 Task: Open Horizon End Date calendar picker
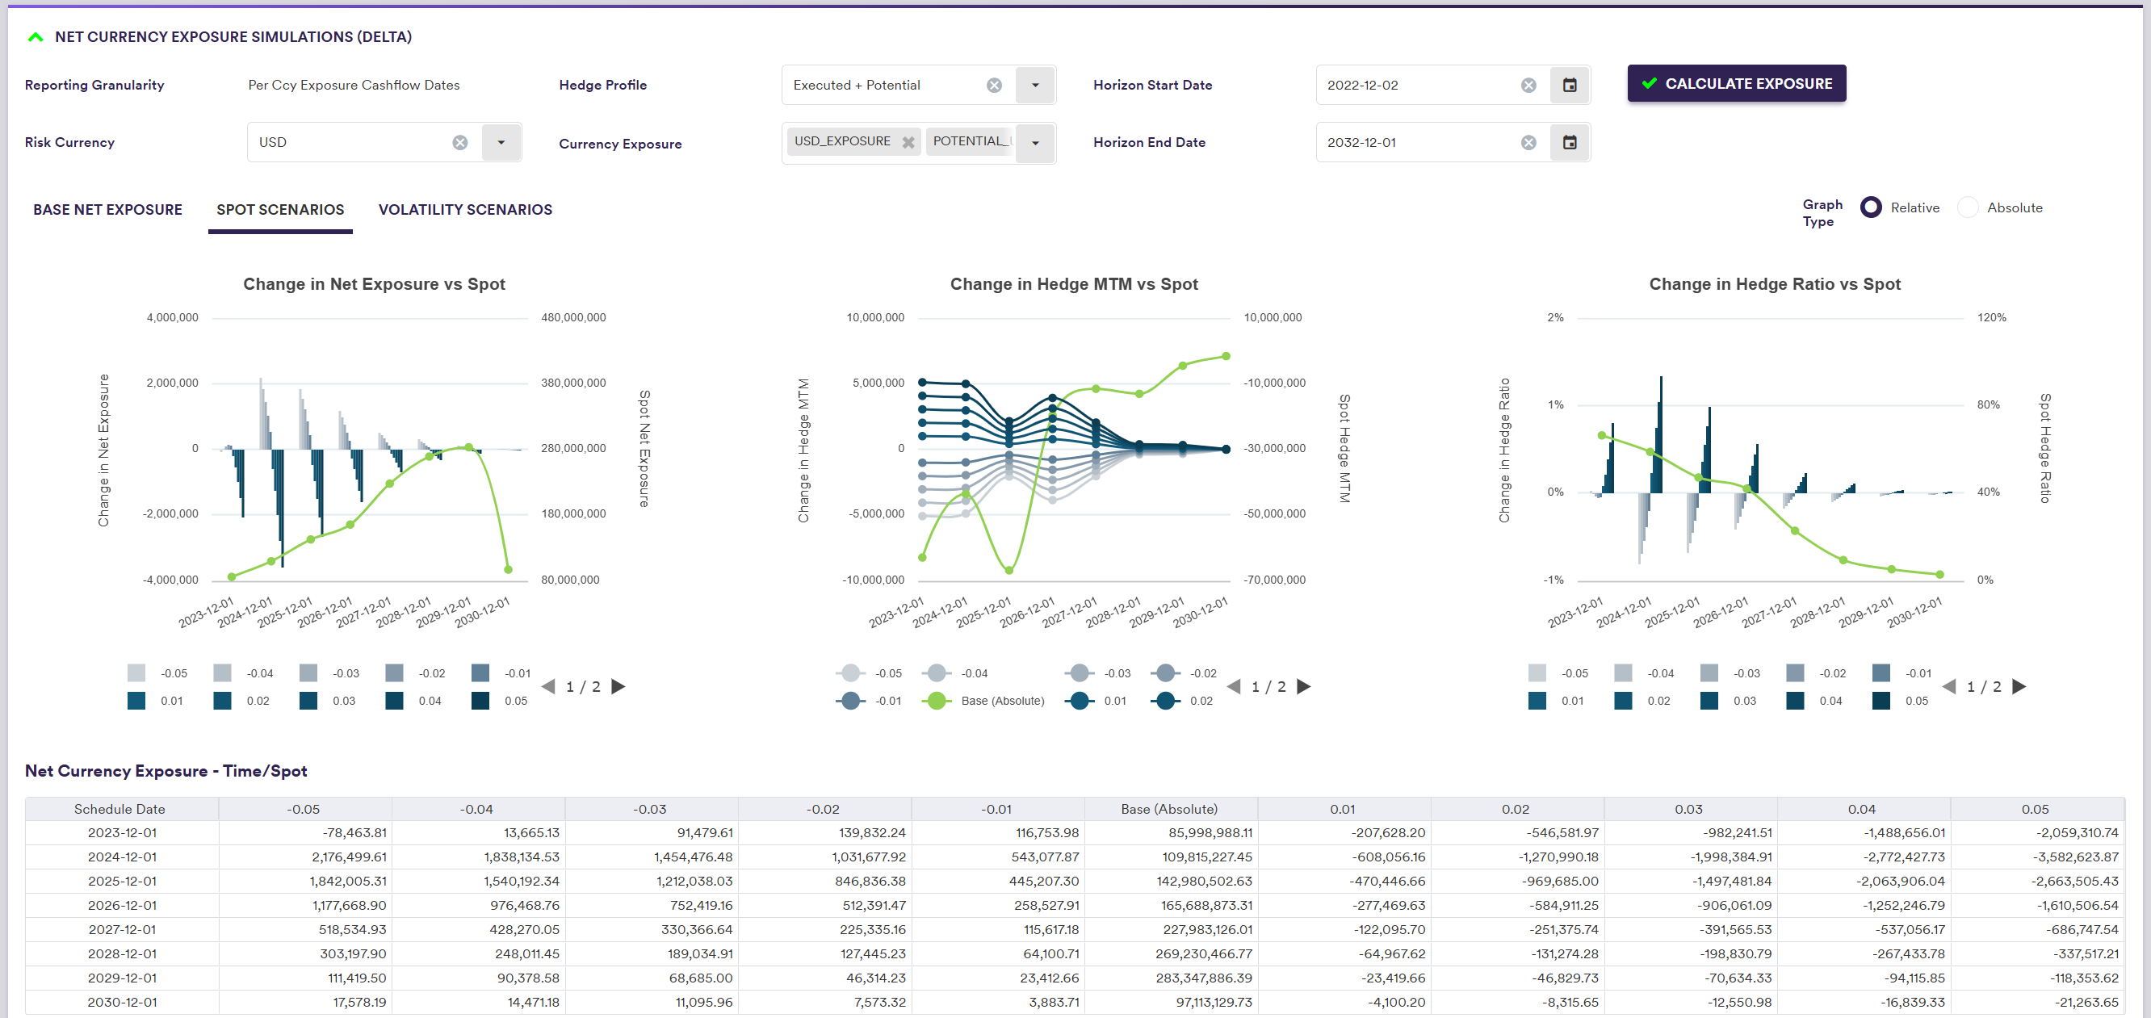[1569, 143]
